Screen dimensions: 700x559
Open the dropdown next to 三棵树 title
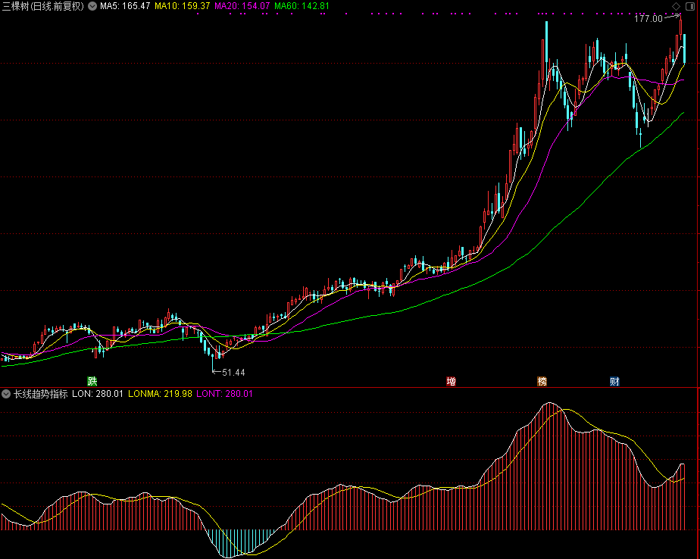coord(92,6)
